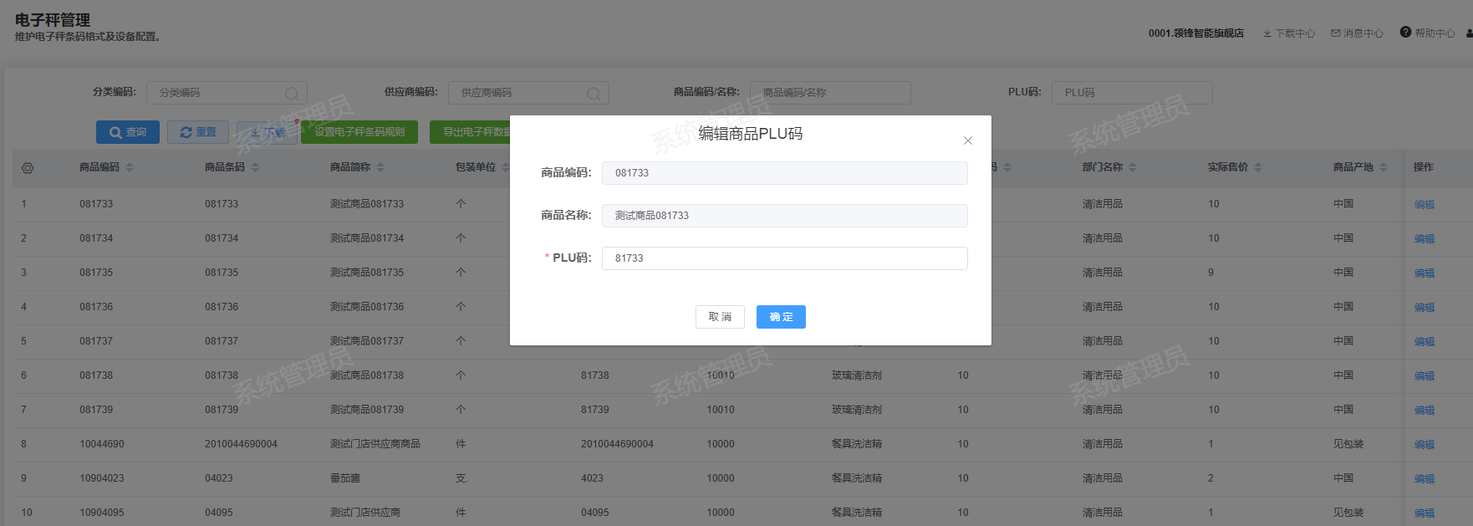Edit row for product 10044690
Image resolution: width=1473 pixels, height=526 pixels.
pyautogui.click(x=1424, y=445)
